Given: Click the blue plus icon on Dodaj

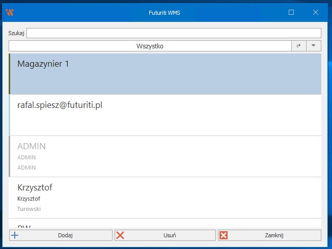Looking at the screenshot, I should [x=15, y=235].
